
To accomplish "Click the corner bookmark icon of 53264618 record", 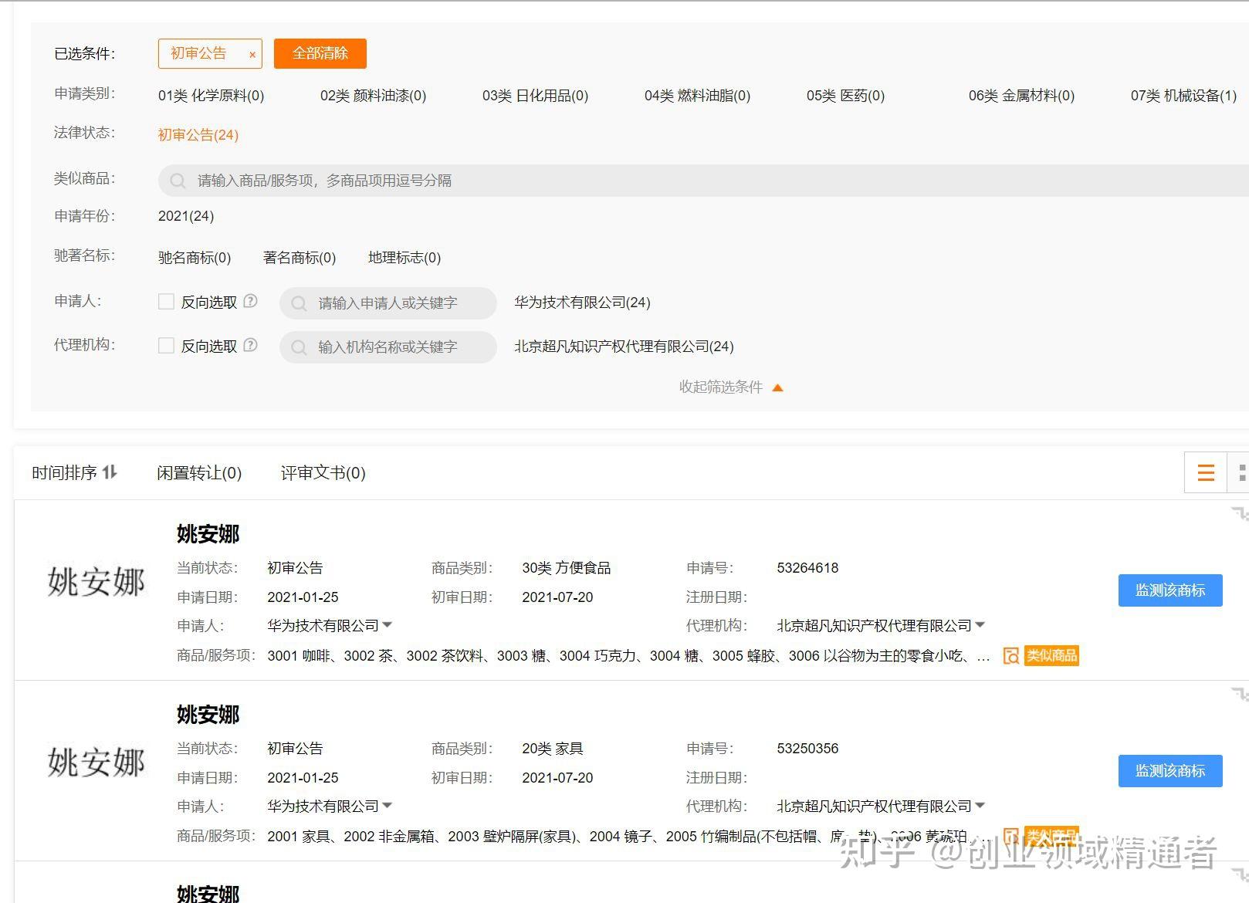I will pyautogui.click(x=1240, y=514).
